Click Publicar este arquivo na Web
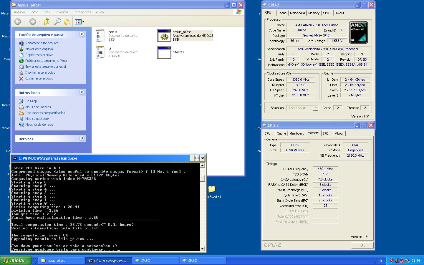This screenshot has height=265, width=424. click(x=46, y=61)
